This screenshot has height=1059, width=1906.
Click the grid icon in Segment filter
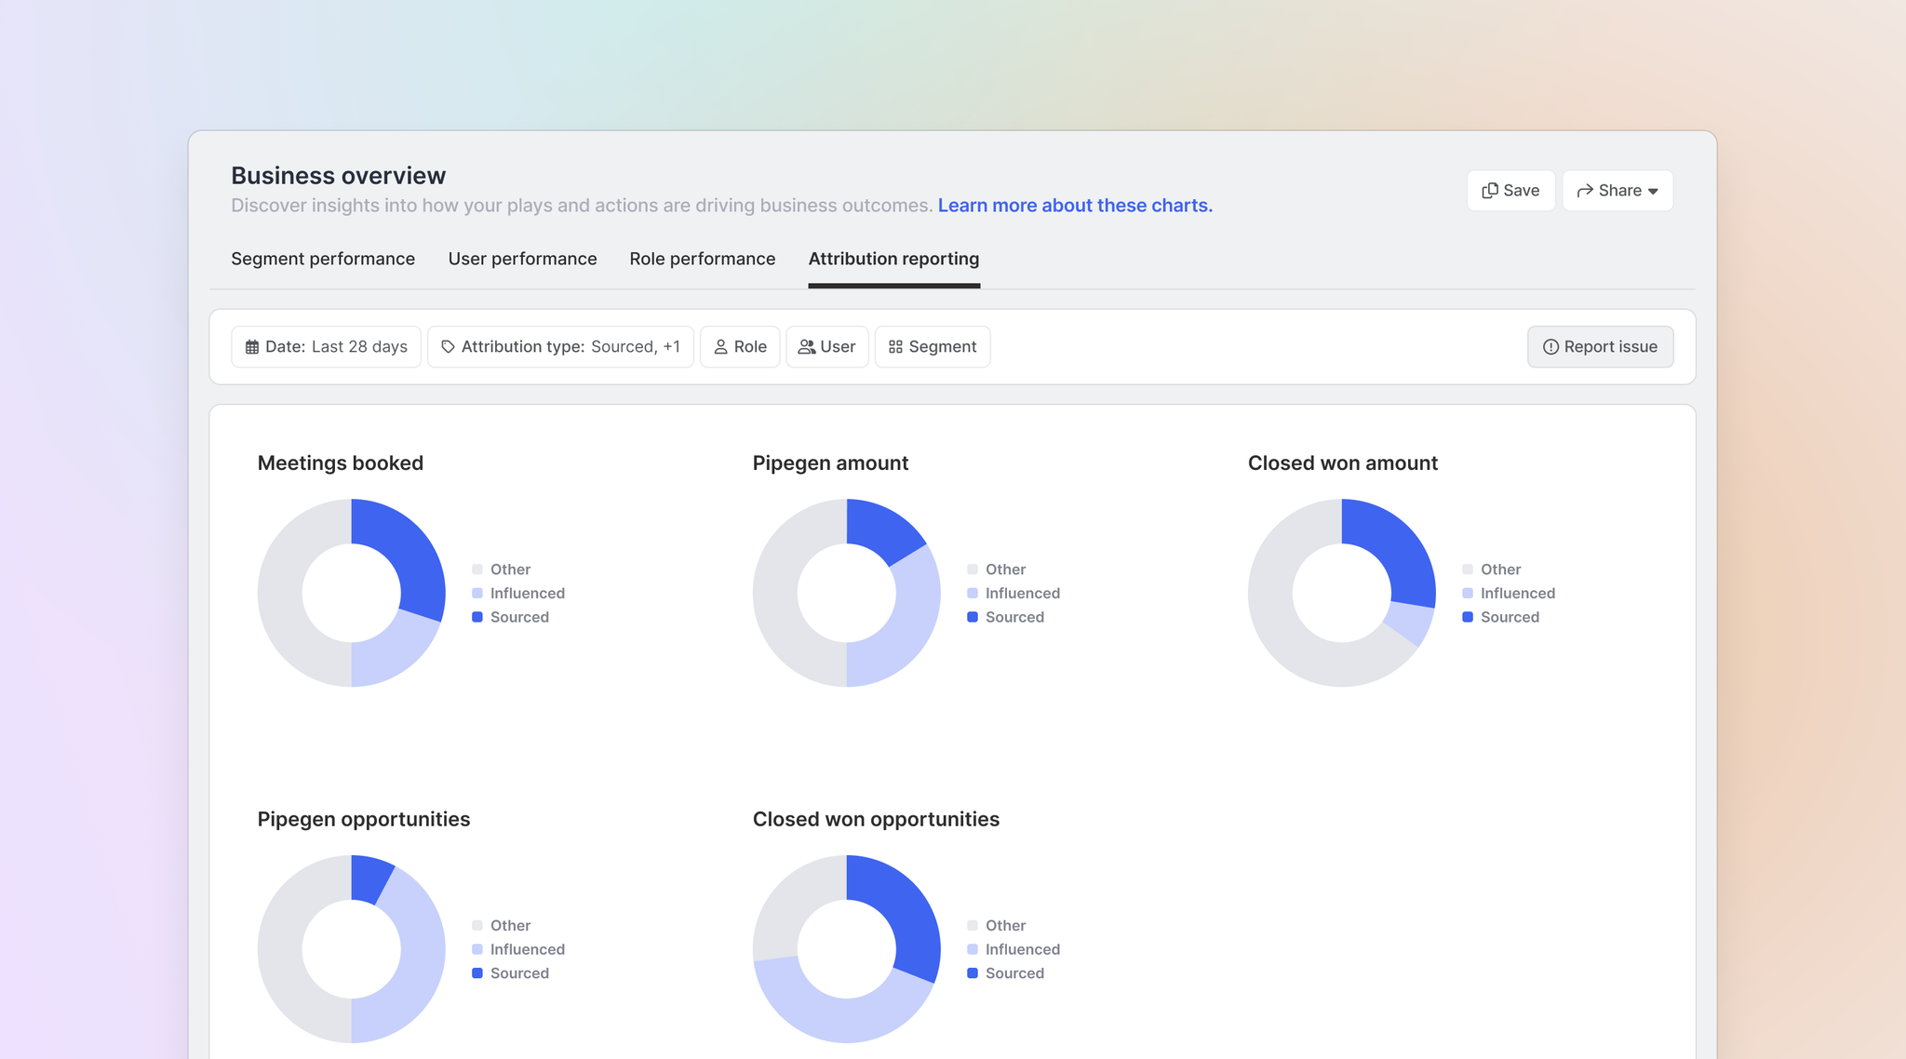[x=895, y=347]
